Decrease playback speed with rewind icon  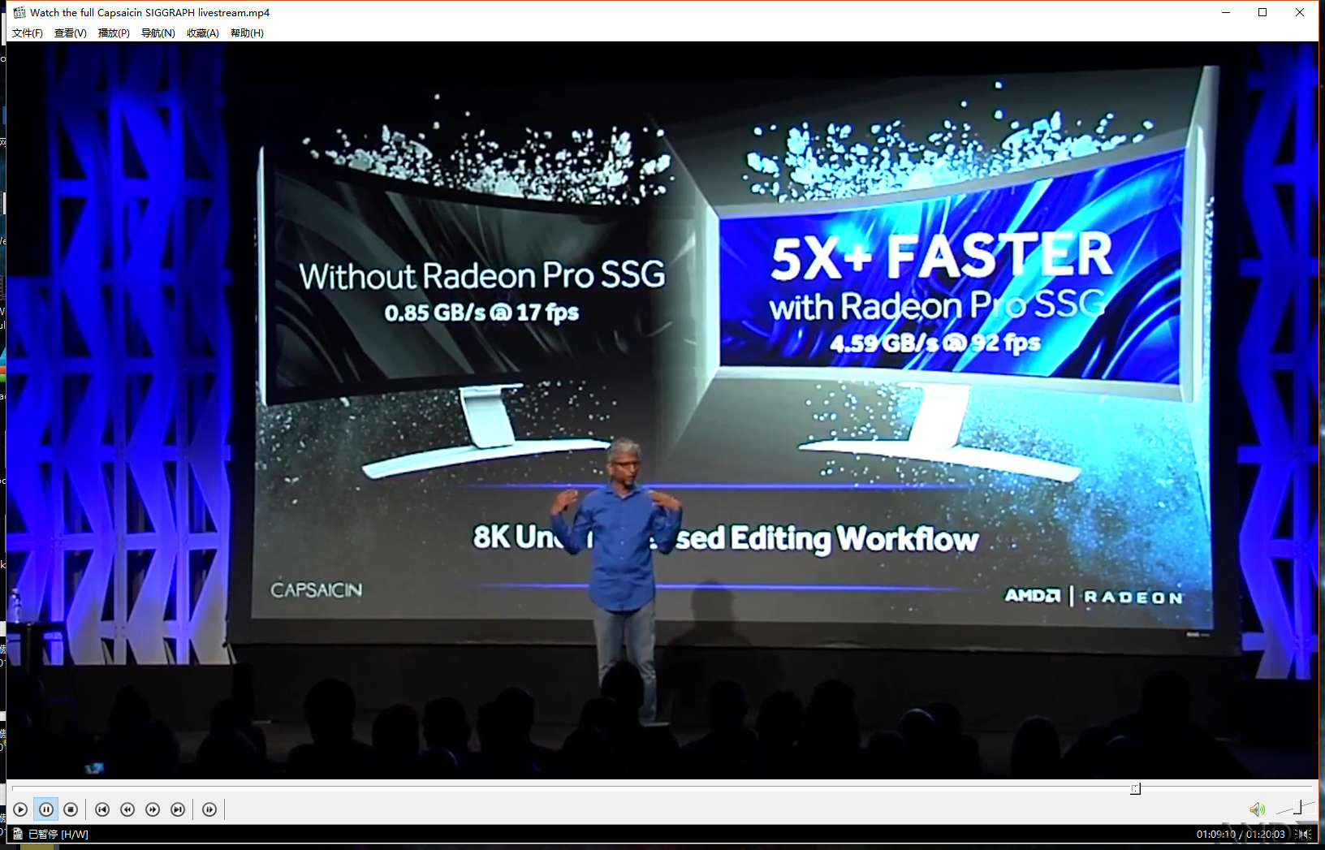tap(127, 809)
